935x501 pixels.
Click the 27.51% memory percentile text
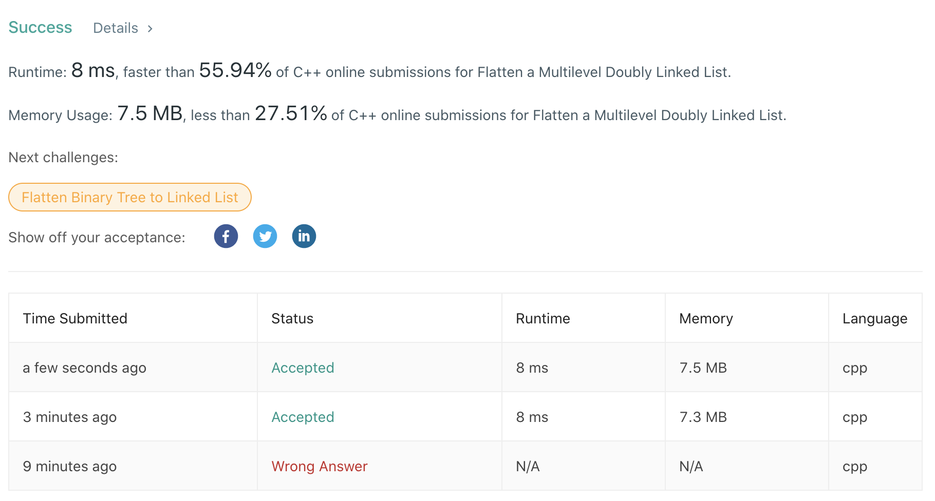coord(291,114)
